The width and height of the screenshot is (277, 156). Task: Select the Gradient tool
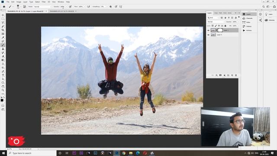click(x=3, y=60)
